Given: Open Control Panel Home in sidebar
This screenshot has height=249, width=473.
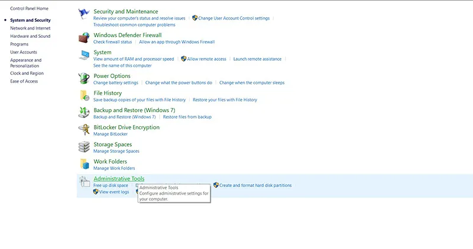Looking at the screenshot, I should 29,8.
